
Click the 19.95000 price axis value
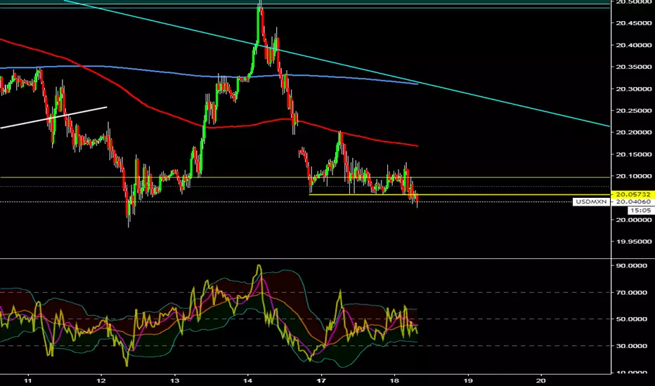coord(633,241)
